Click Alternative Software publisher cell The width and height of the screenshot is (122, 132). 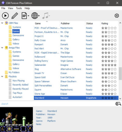click(x=71, y=69)
